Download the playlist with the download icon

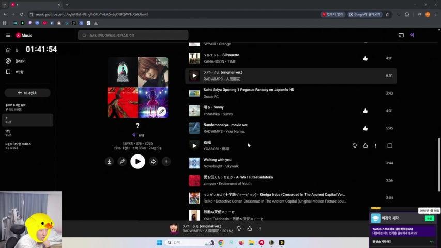[109, 162]
